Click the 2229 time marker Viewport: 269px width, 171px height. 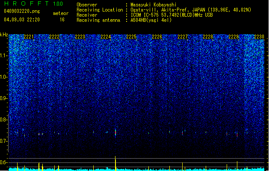click(x=234, y=37)
